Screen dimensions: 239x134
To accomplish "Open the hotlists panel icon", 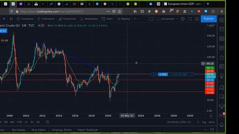I will coord(221,57).
